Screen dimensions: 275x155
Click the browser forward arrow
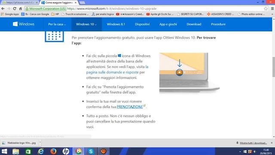point(9,9)
